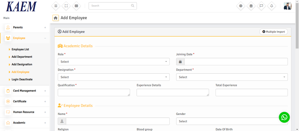Viewport: 299px width, 131px height.
Task: Open the grid apps icon
Action: coord(76,6)
